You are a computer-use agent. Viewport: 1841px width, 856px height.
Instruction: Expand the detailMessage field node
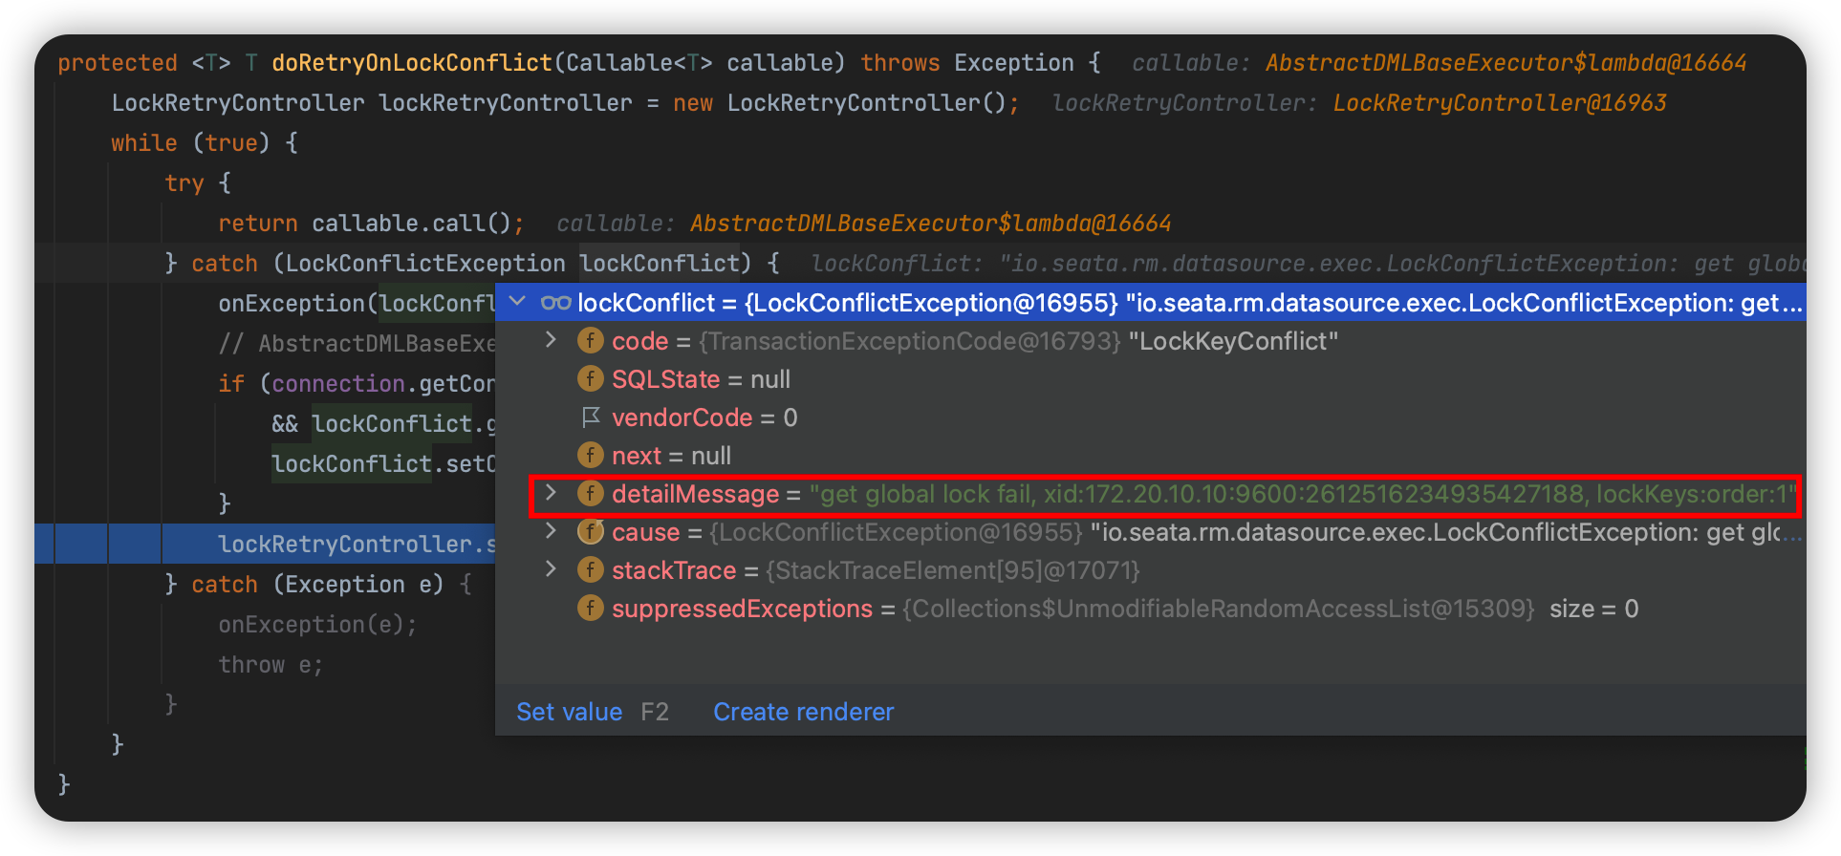pos(551,493)
